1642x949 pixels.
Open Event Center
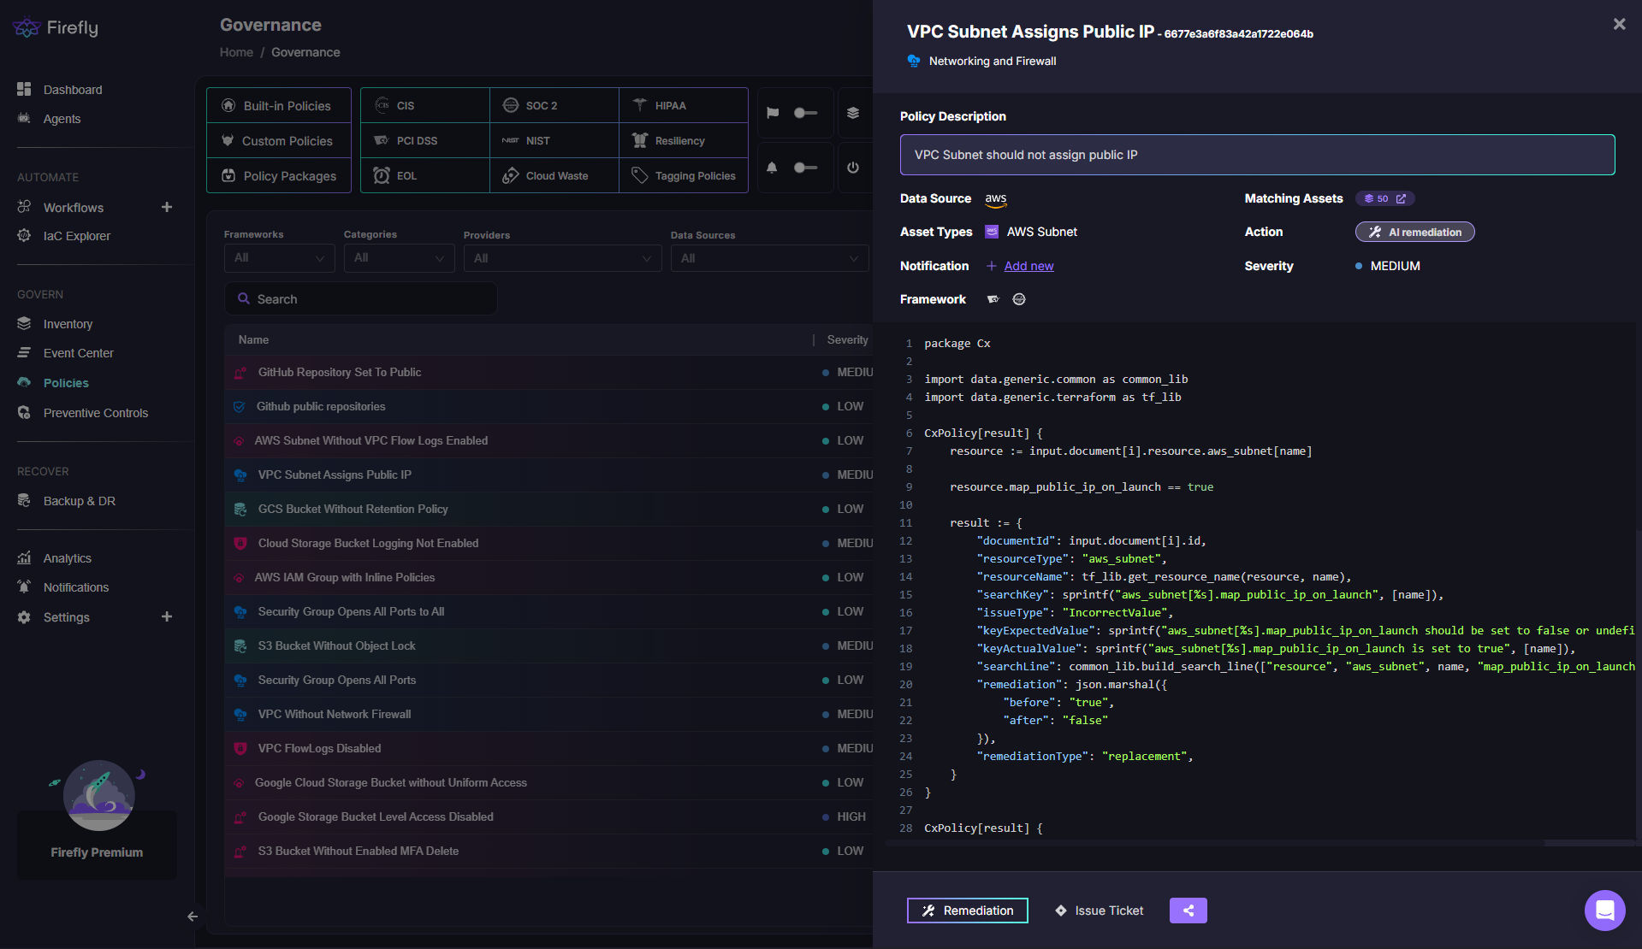coord(79,353)
